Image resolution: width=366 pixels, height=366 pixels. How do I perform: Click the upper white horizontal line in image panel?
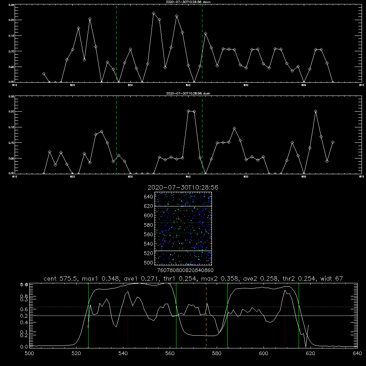click(183, 206)
